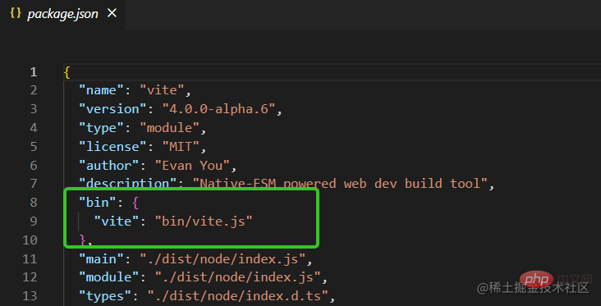Viewport: 601px width, 306px height.
Task: Click line number 10 in gutter
Action: pos(30,240)
